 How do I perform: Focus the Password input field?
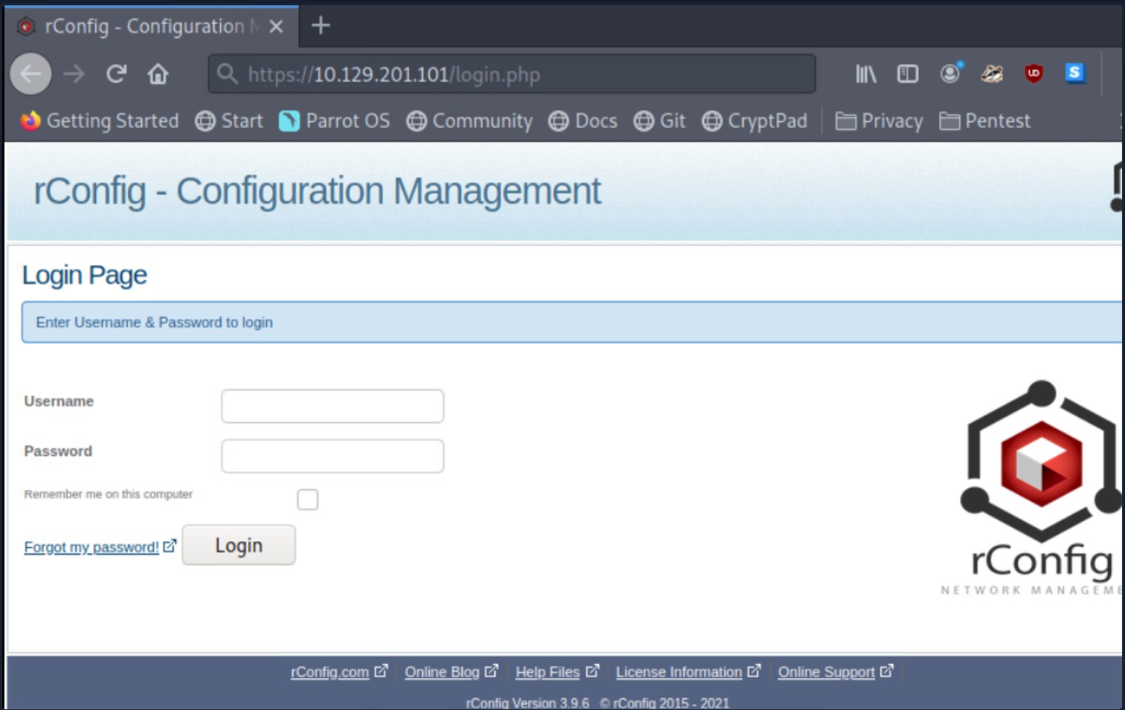click(x=332, y=456)
